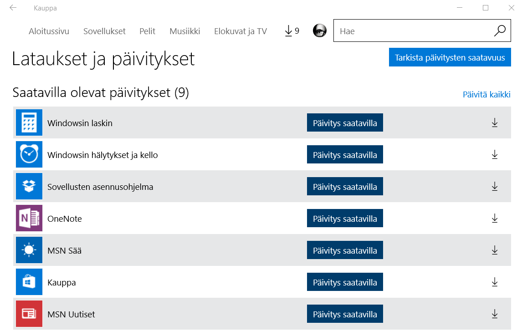Click Tarkista päivitysten saatavuus button
Image resolution: width=517 pixels, height=331 pixels.
click(450, 57)
